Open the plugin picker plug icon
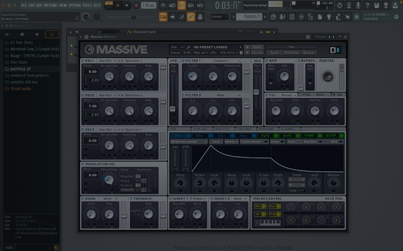This screenshot has height=251, width=403. point(329,17)
